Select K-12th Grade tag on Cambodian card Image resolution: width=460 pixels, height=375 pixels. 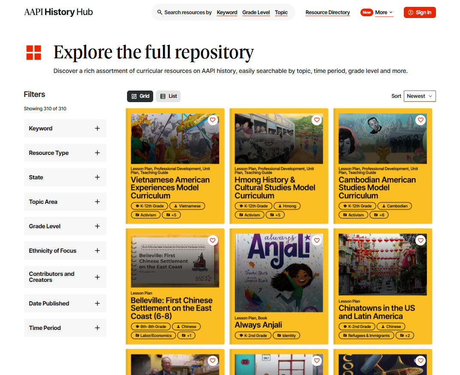357,206
